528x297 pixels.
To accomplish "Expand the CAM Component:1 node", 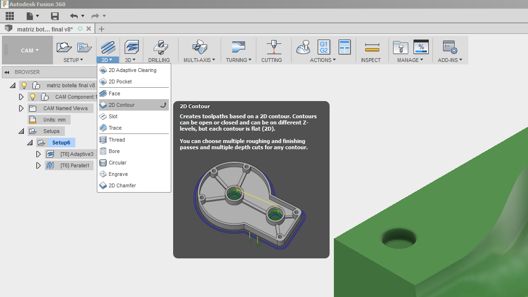I will coord(21,97).
